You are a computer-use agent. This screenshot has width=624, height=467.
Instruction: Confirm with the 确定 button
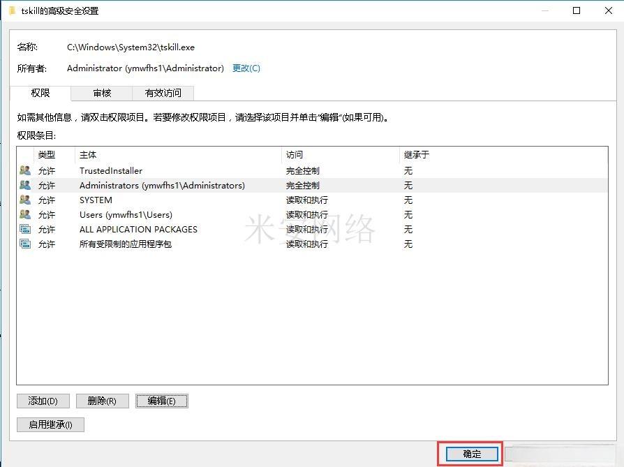(x=472, y=454)
